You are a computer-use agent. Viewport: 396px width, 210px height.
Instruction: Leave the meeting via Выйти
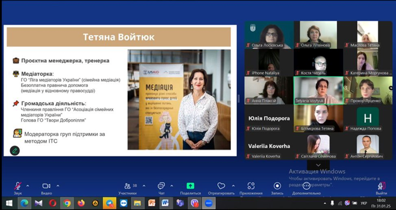[381, 186]
